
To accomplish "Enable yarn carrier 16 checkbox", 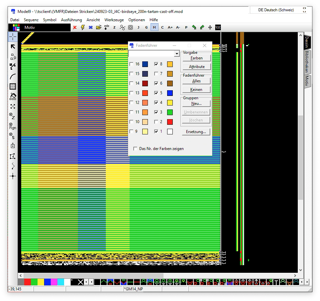I will (x=132, y=64).
